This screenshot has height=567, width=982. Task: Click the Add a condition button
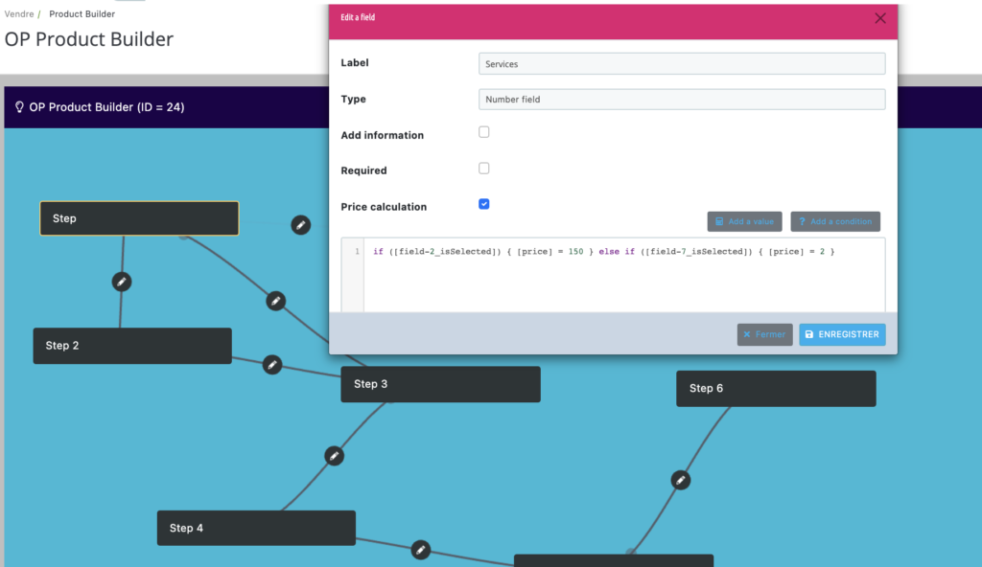[835, 221]
